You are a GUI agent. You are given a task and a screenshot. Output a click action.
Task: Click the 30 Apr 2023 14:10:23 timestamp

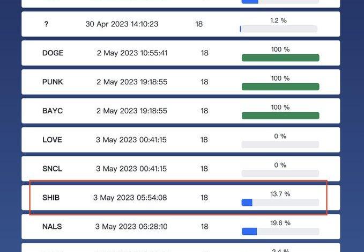(122, 24)
